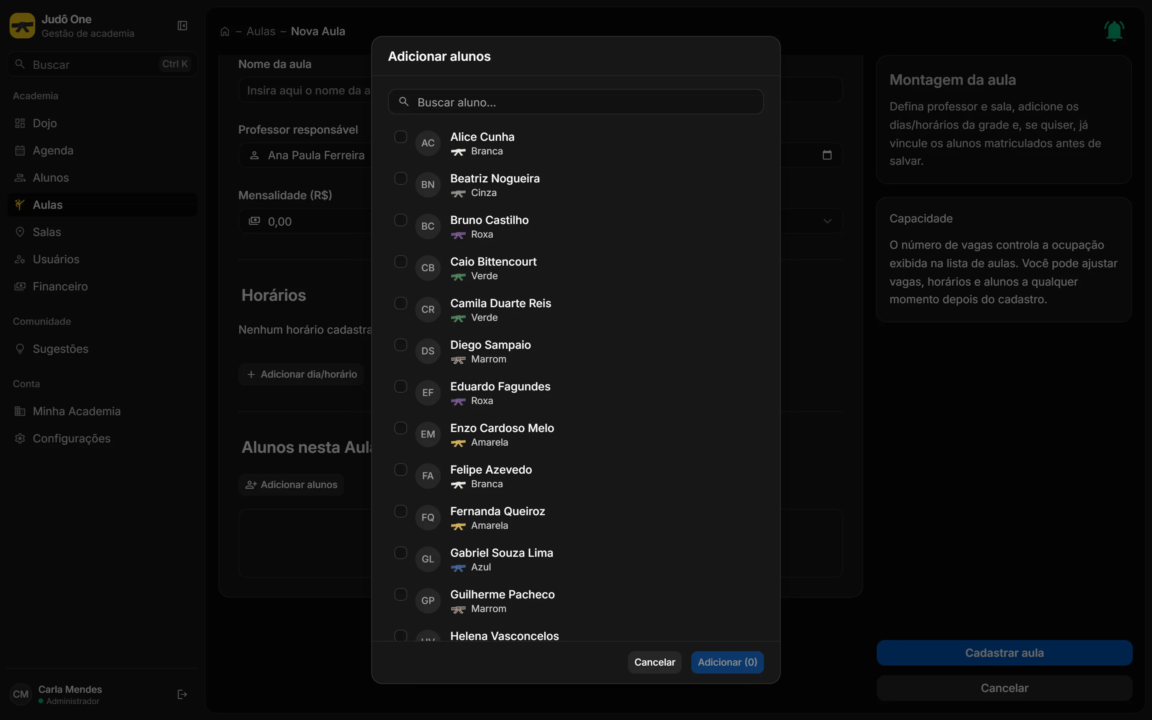
Task: Click Adicionar dia/horário button
Action: pyautogui.click(x=301, y=374)
